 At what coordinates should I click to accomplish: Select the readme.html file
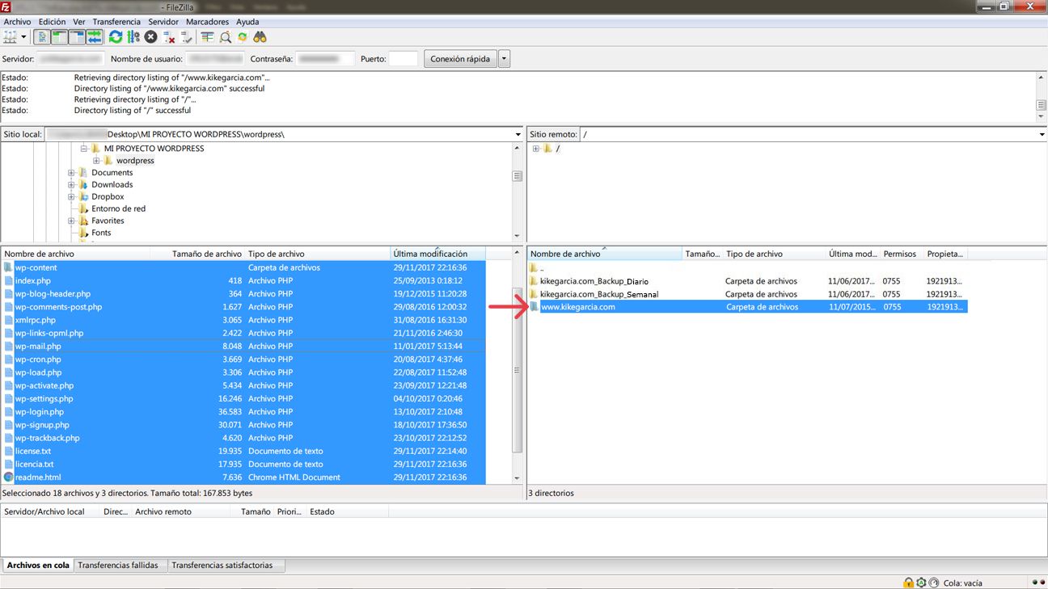(x=243, y=478)
